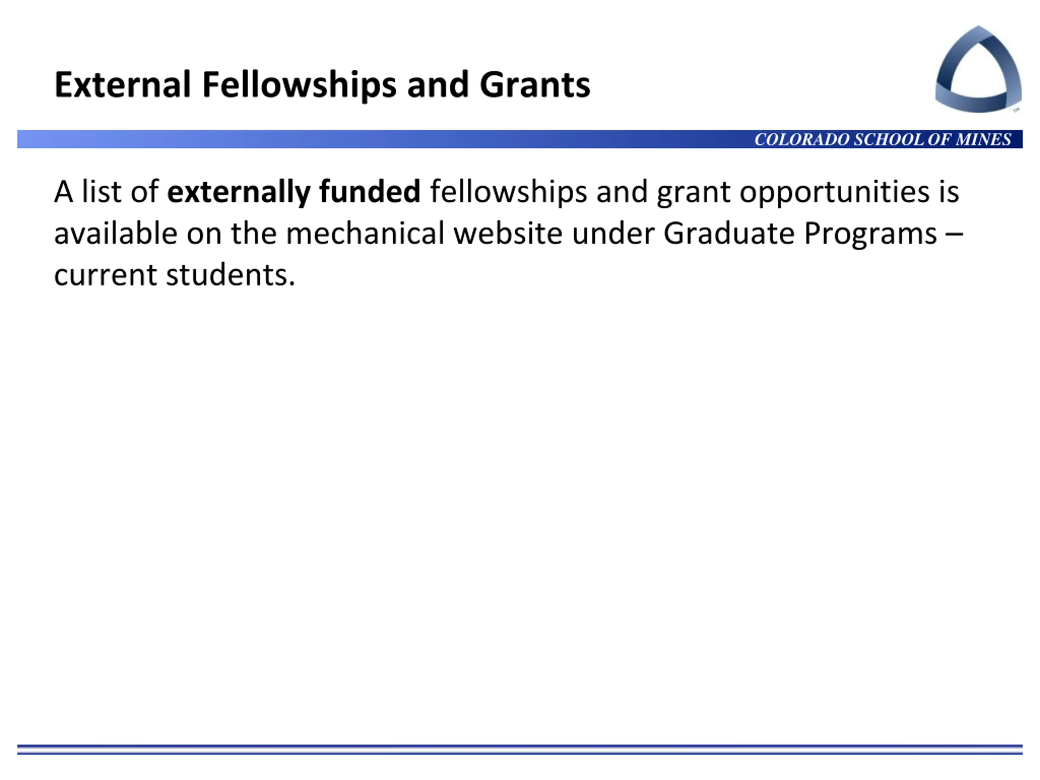Click the "current students." text
The image size is (1040, 780).
(x=174, y=275)
